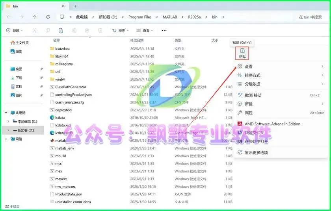The image size is (331, 211).
Task: Collapse the This PC (此电脑) tree node
Action: (x=6, y=113)
